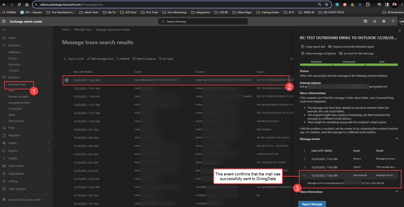Open the app launcher waffle icon

click(4, 21)
